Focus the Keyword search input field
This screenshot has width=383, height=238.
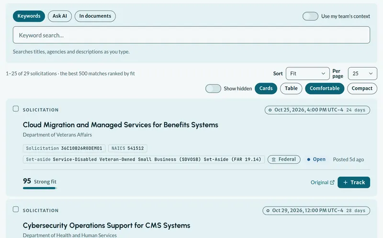191,35
